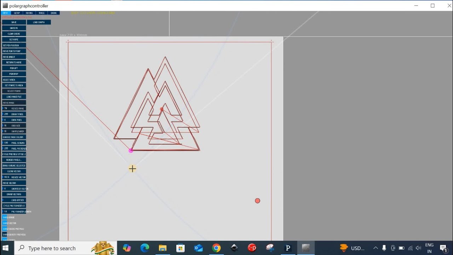Click the SAVE AS button
The width and height of the screenshot is (453, 255).
[14, 28]
